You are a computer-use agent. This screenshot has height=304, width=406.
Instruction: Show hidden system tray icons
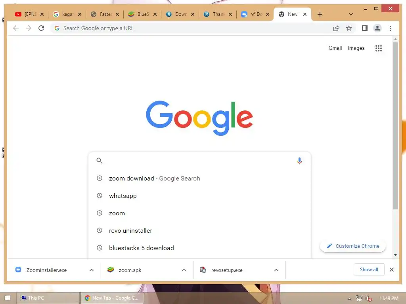349,298
